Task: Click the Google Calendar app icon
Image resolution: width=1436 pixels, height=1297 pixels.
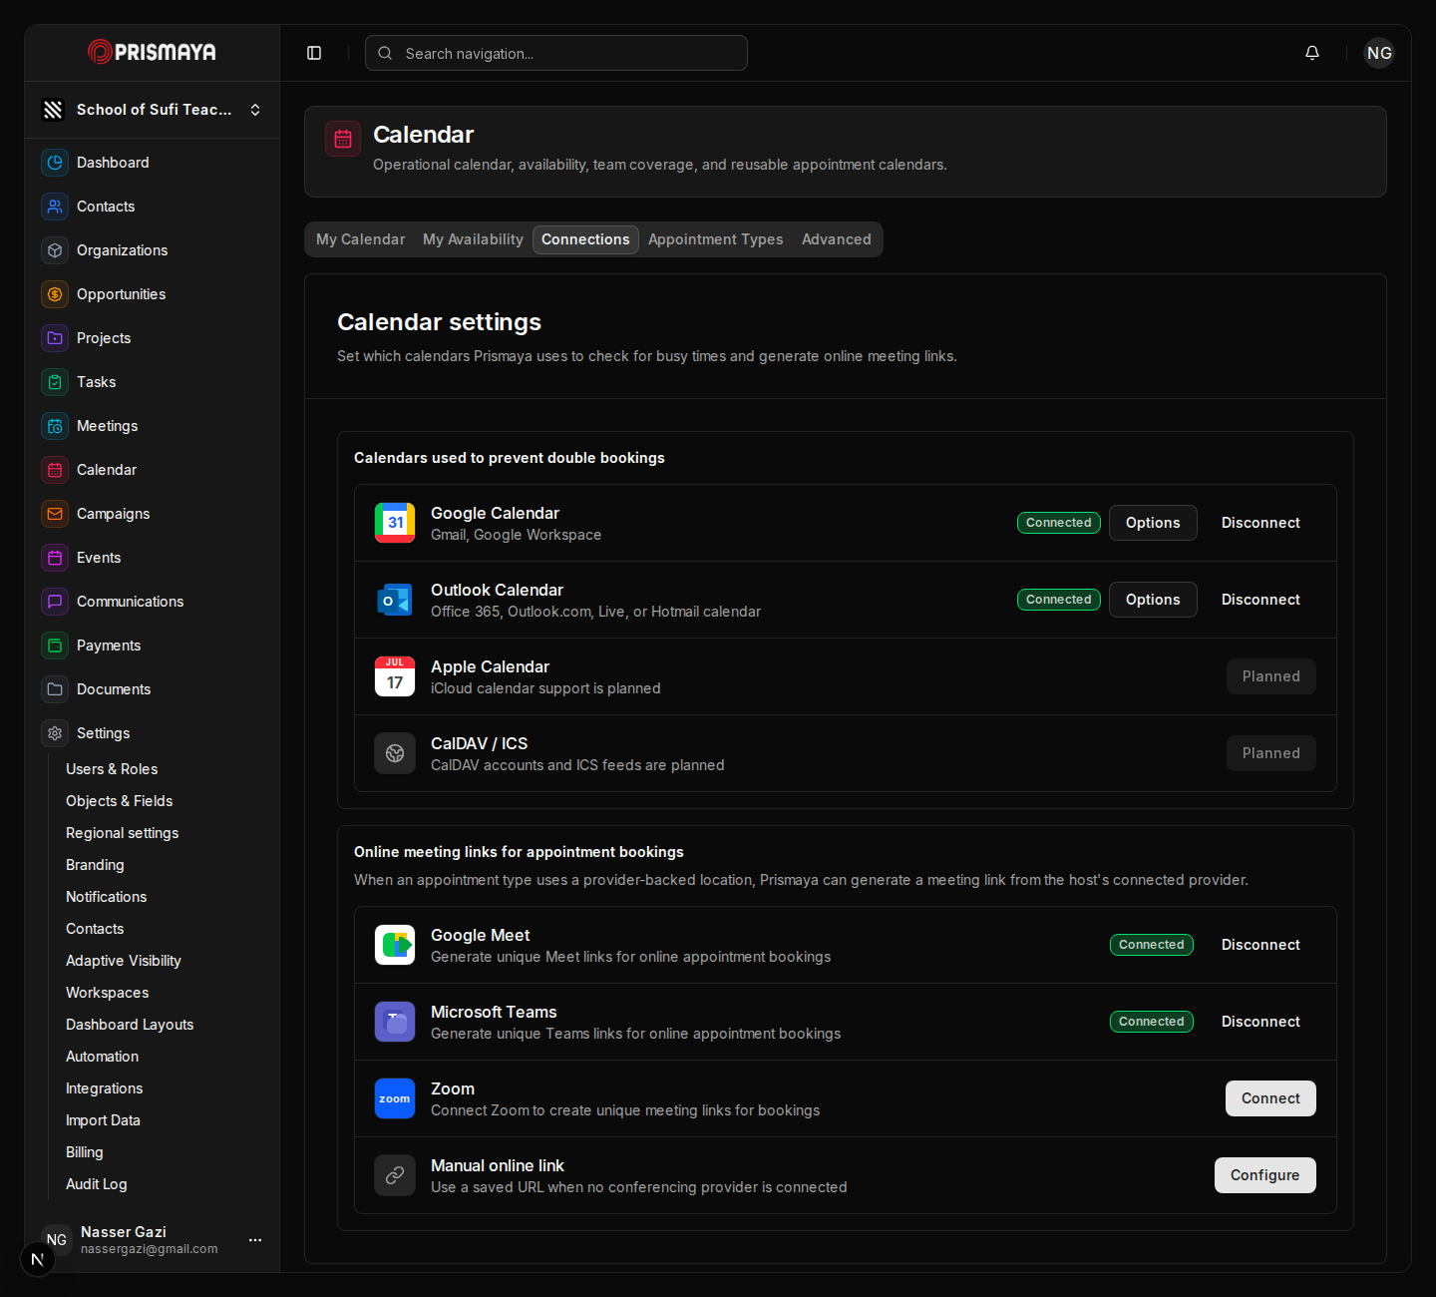Action: 395,523
